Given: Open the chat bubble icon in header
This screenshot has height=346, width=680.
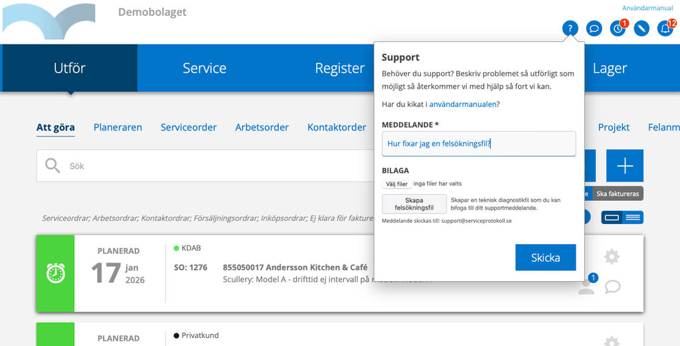Looking at the screenshot, I should point(594,29).
